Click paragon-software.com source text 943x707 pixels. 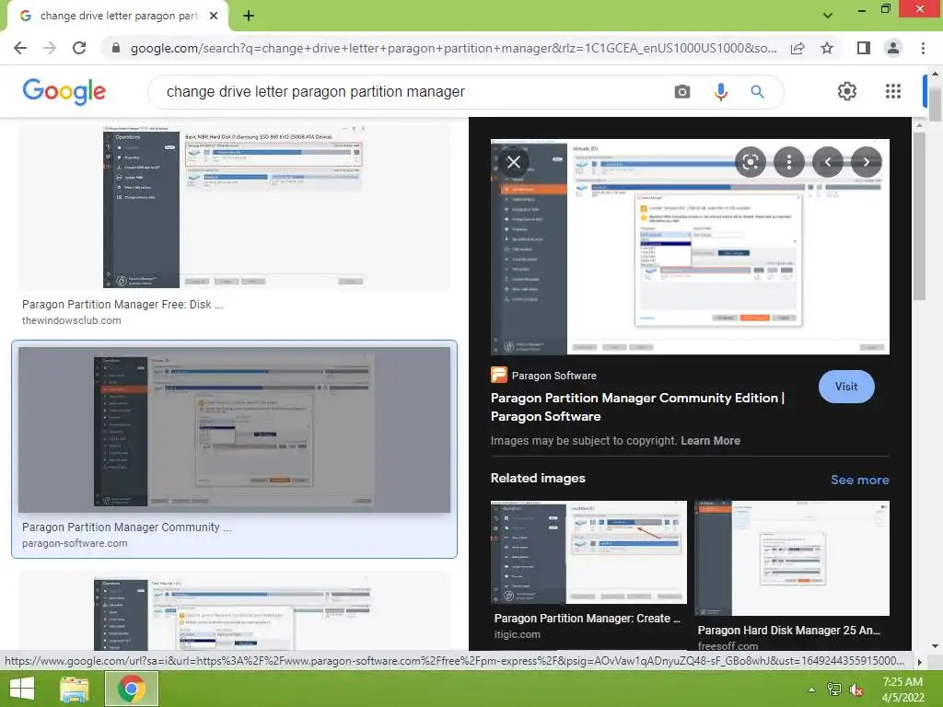click(75, 543)
